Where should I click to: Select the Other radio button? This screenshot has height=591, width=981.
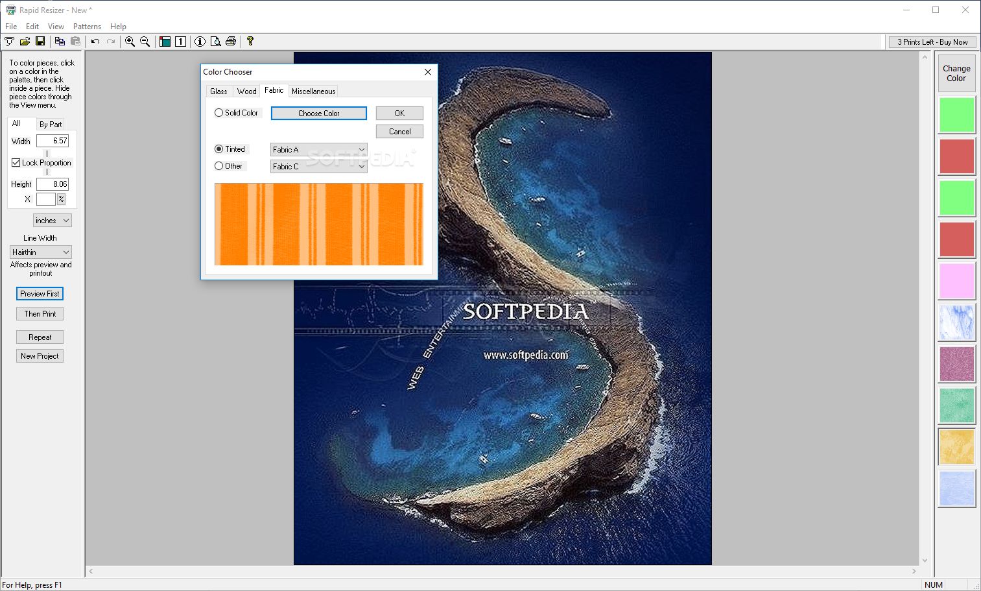[219, 166]
